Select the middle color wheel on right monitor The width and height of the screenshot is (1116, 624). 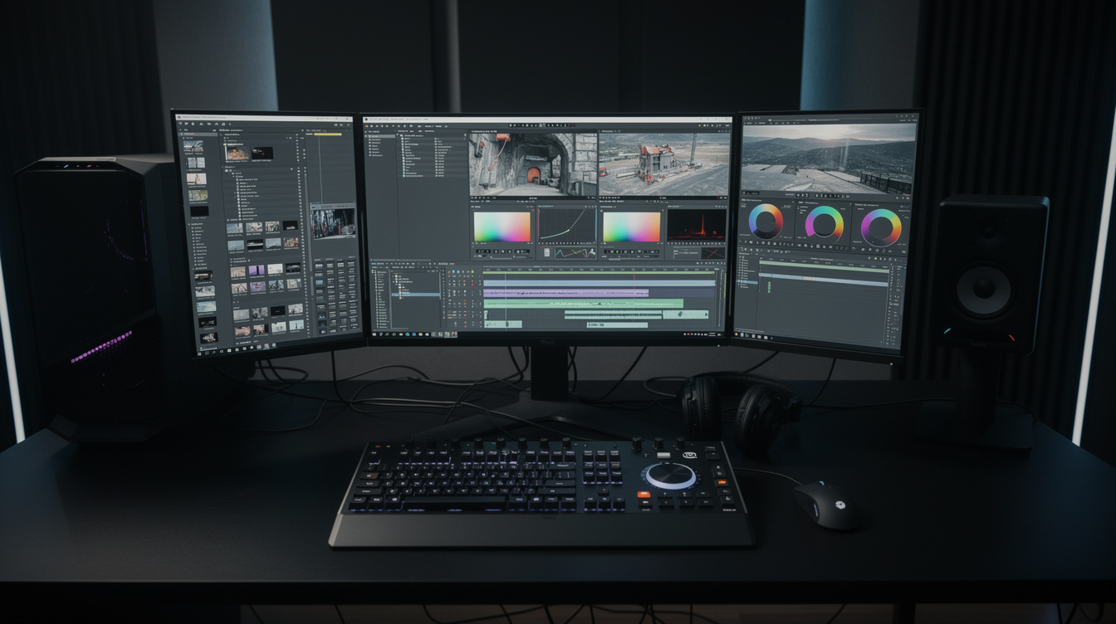coord(824,224)
